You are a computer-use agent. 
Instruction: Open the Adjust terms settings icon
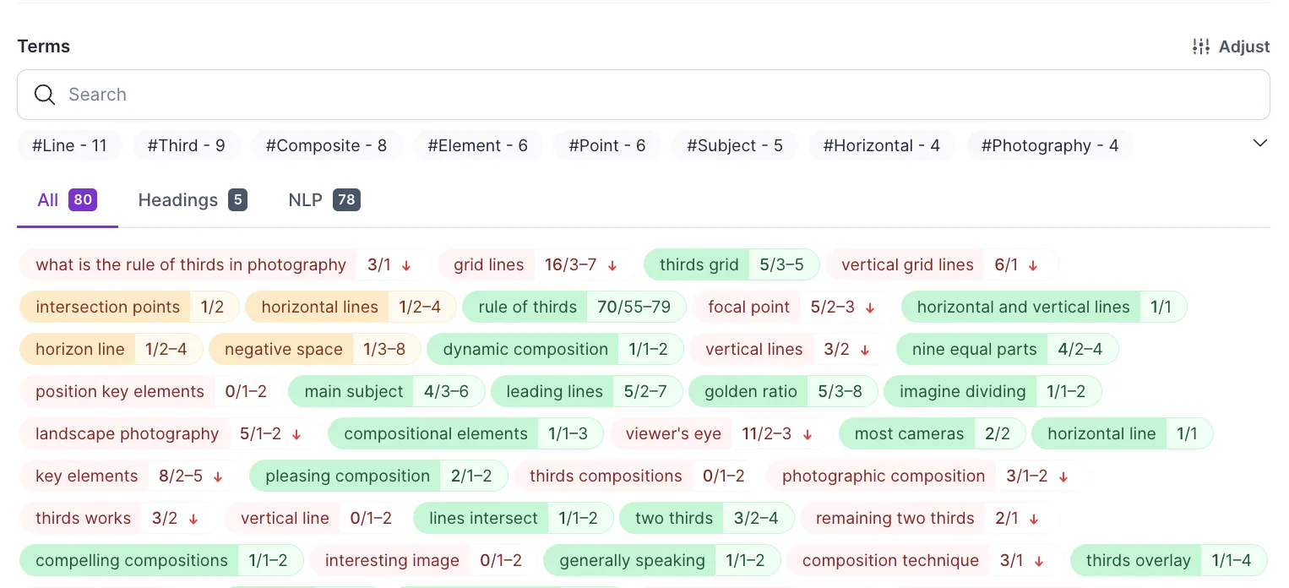point(1201,46)
